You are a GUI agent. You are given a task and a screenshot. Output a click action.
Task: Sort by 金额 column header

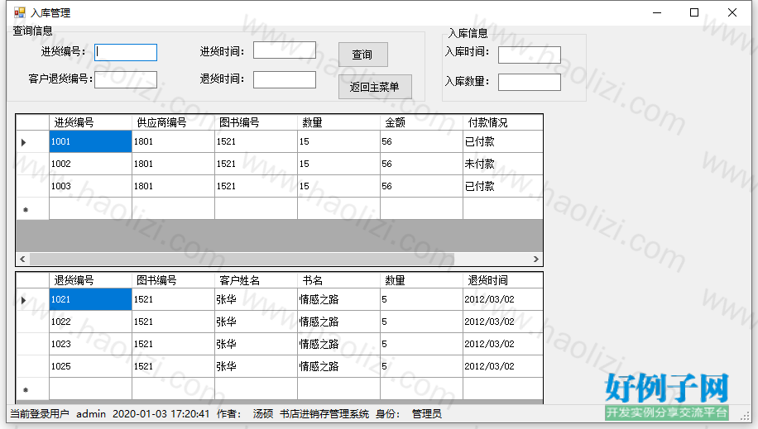(421, 122)
